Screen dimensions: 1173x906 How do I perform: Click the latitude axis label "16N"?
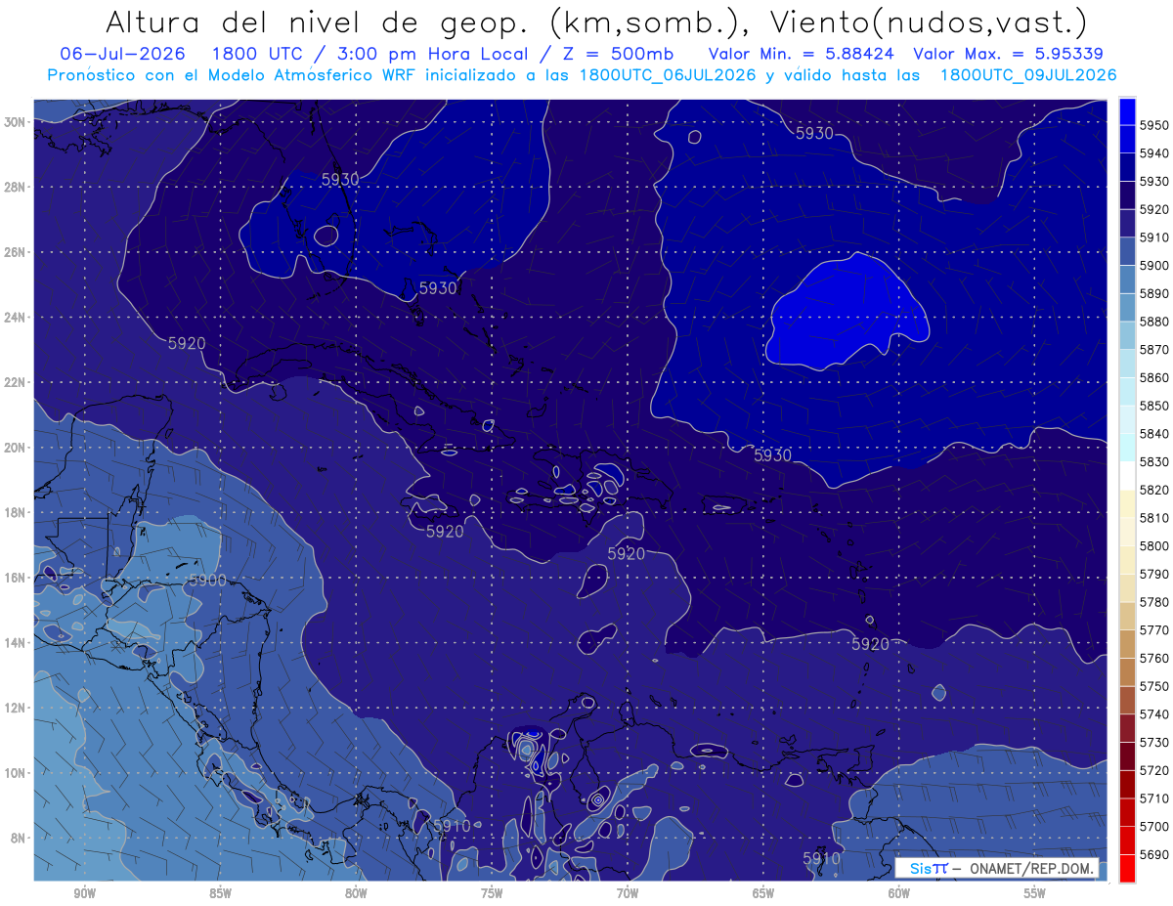point(15,578)
